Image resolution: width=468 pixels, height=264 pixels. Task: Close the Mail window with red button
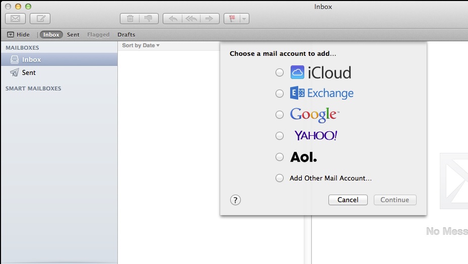click(x=8, y=7)
